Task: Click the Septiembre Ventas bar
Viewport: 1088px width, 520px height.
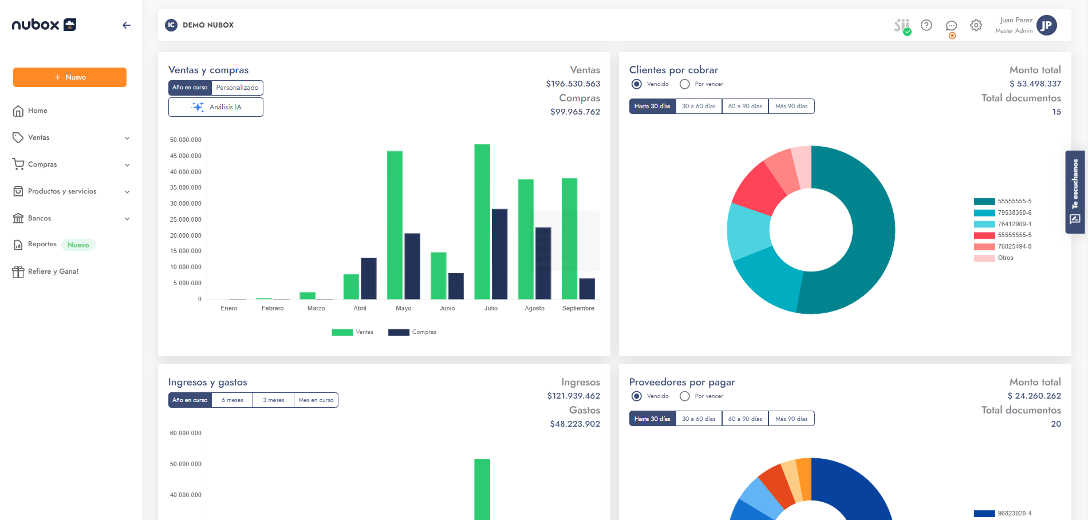Action: click(569, 239)
